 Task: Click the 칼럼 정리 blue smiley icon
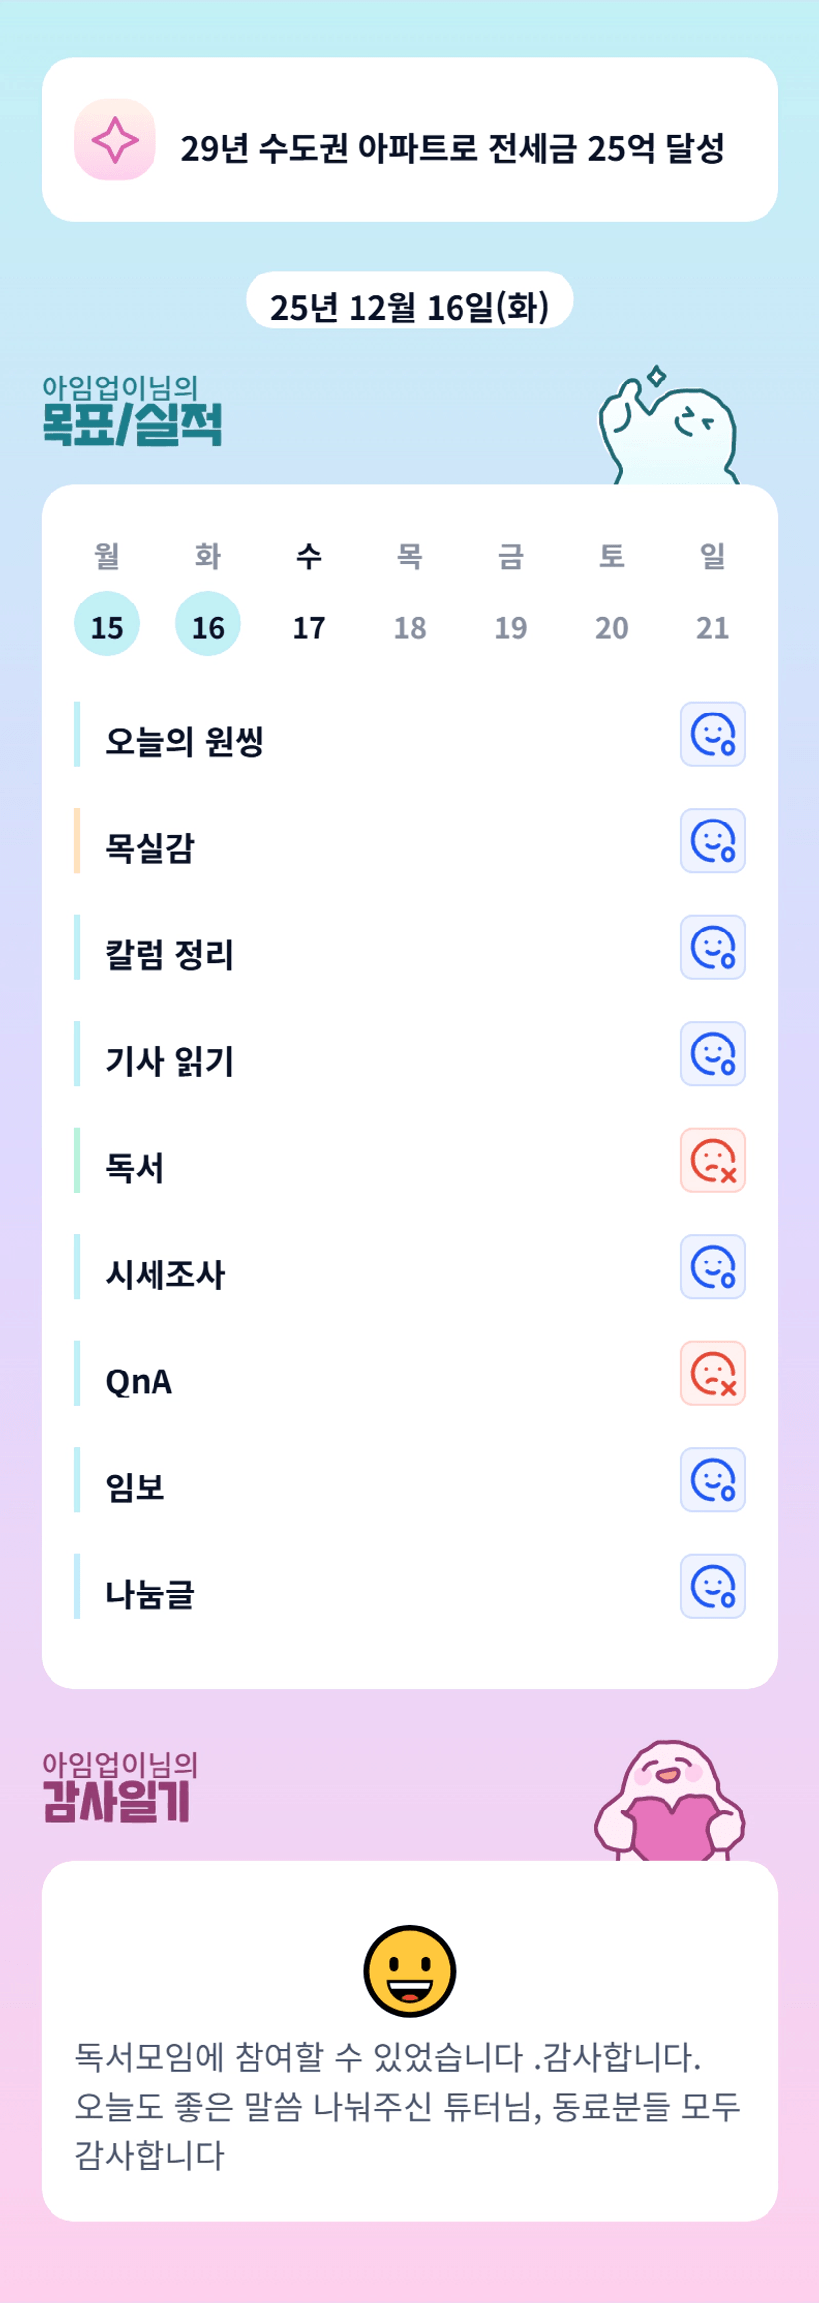(712, 947)
